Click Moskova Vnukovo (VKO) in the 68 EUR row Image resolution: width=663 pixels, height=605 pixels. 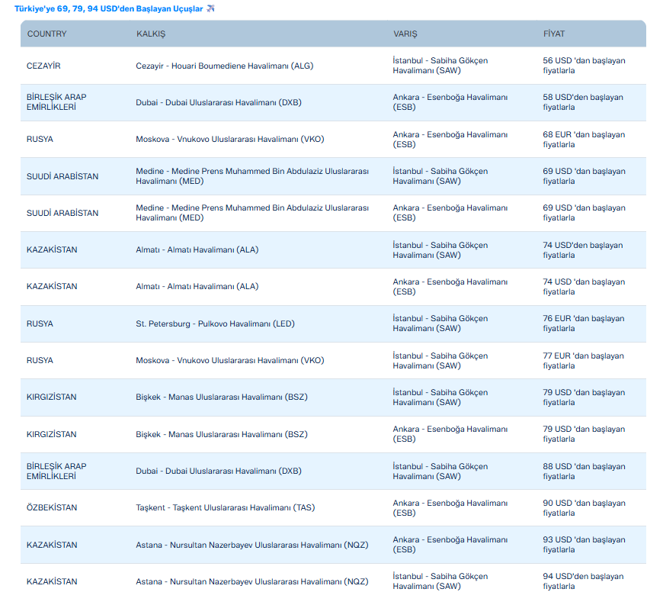[x=230, y=140]
